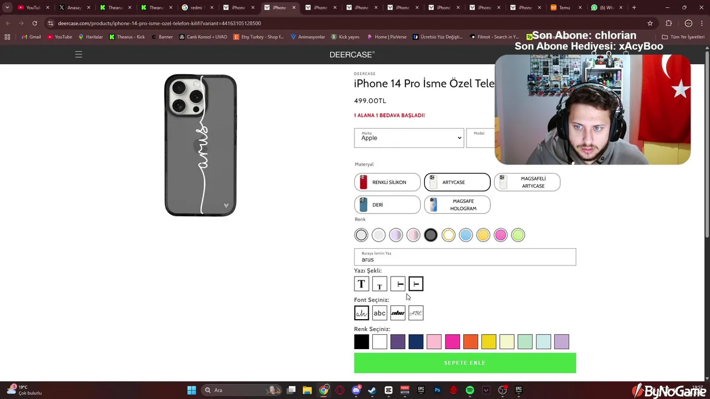The height and width of the screenshot is (399, 710).
Task: Select left-aligned vertical text layout option
Action: 398,284
